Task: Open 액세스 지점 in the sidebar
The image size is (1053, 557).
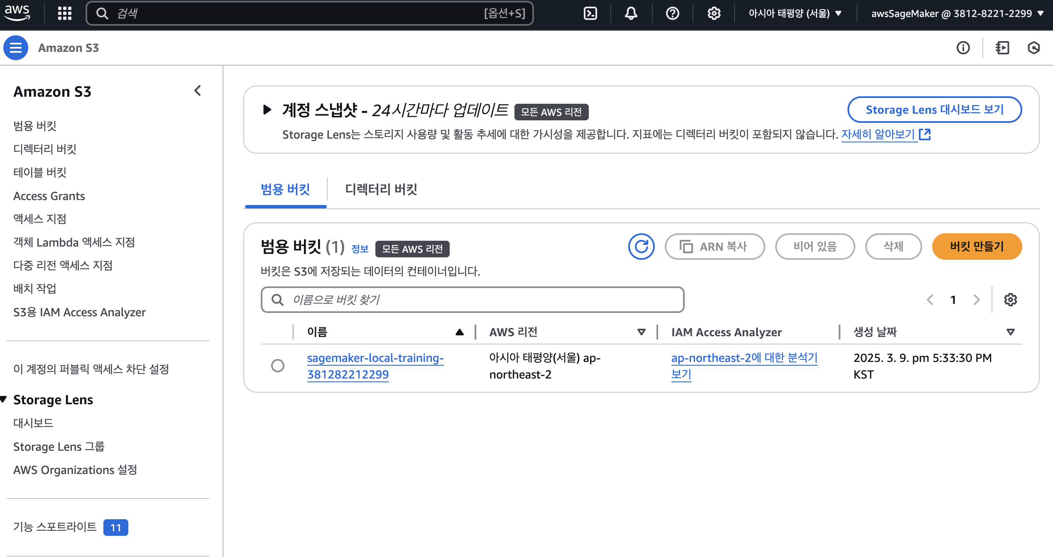Action: click(x=40, y=219)
